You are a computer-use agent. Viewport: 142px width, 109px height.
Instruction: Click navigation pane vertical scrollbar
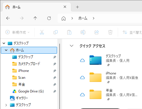click(x=60, y=76)
